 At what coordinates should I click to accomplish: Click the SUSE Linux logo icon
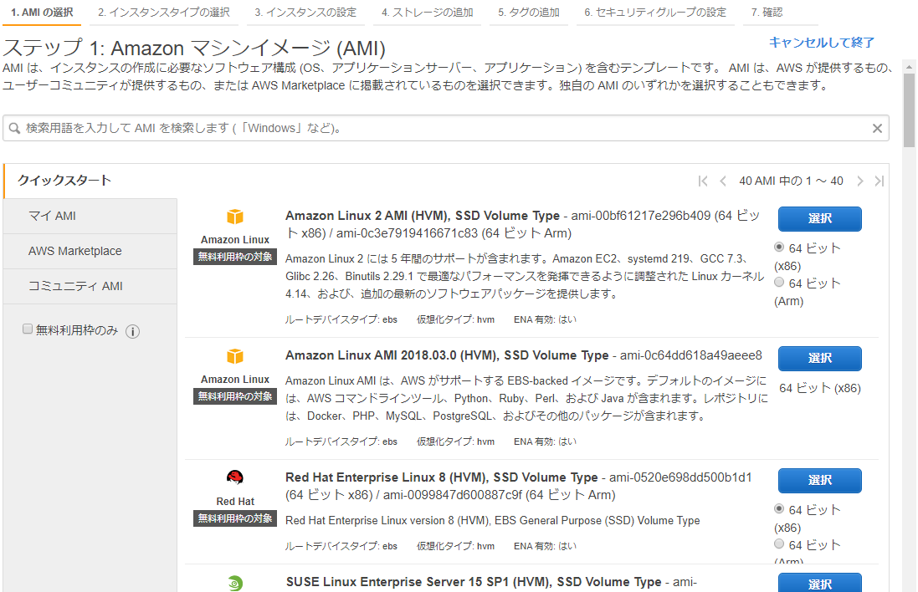click(x=235, y=584)
